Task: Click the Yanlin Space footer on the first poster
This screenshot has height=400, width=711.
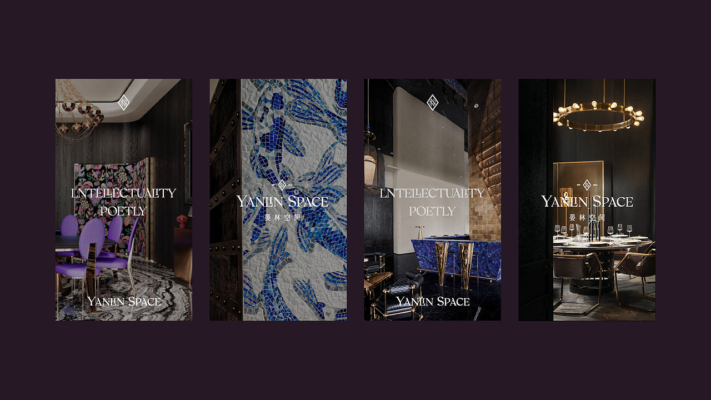Action: [x=124, y=302]
